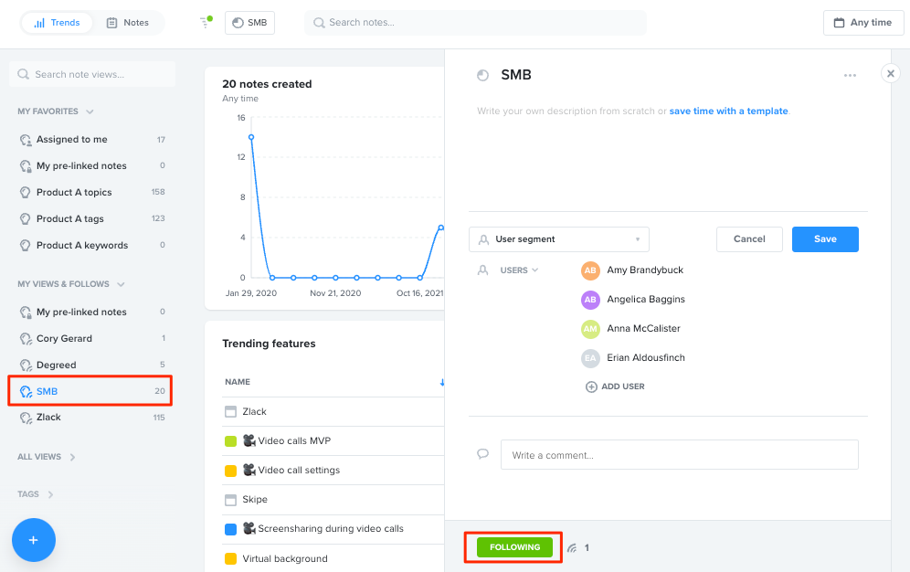Close the SMB detail panel
Screen dimensions: 910x572
pos(890,74)
